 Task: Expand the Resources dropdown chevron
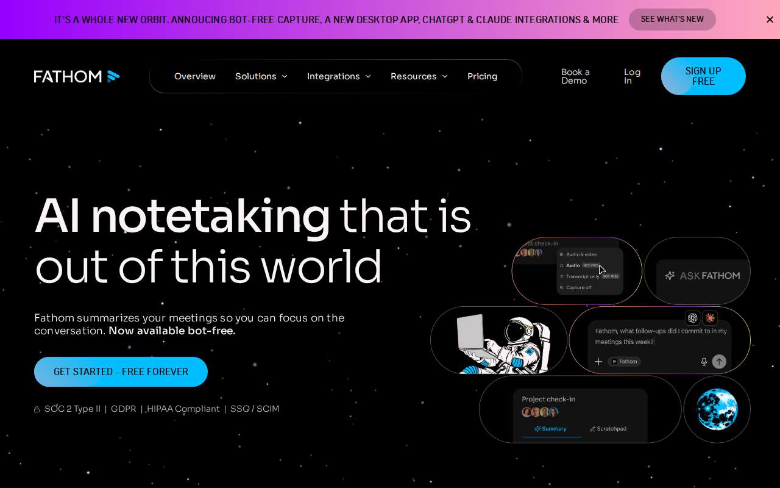pos(445,76)
